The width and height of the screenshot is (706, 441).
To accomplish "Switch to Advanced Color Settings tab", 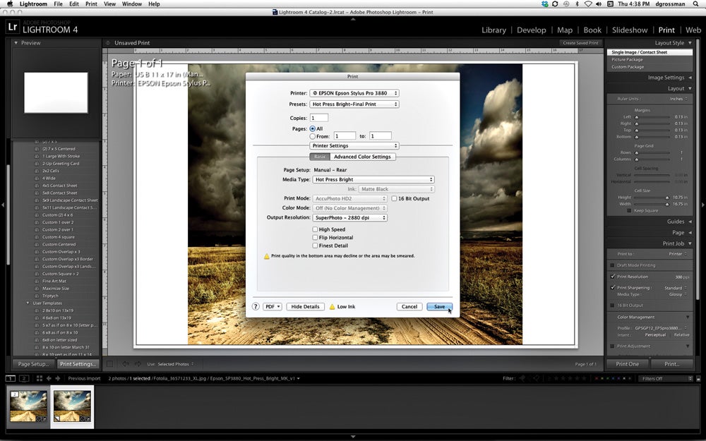I will point(362,157).
